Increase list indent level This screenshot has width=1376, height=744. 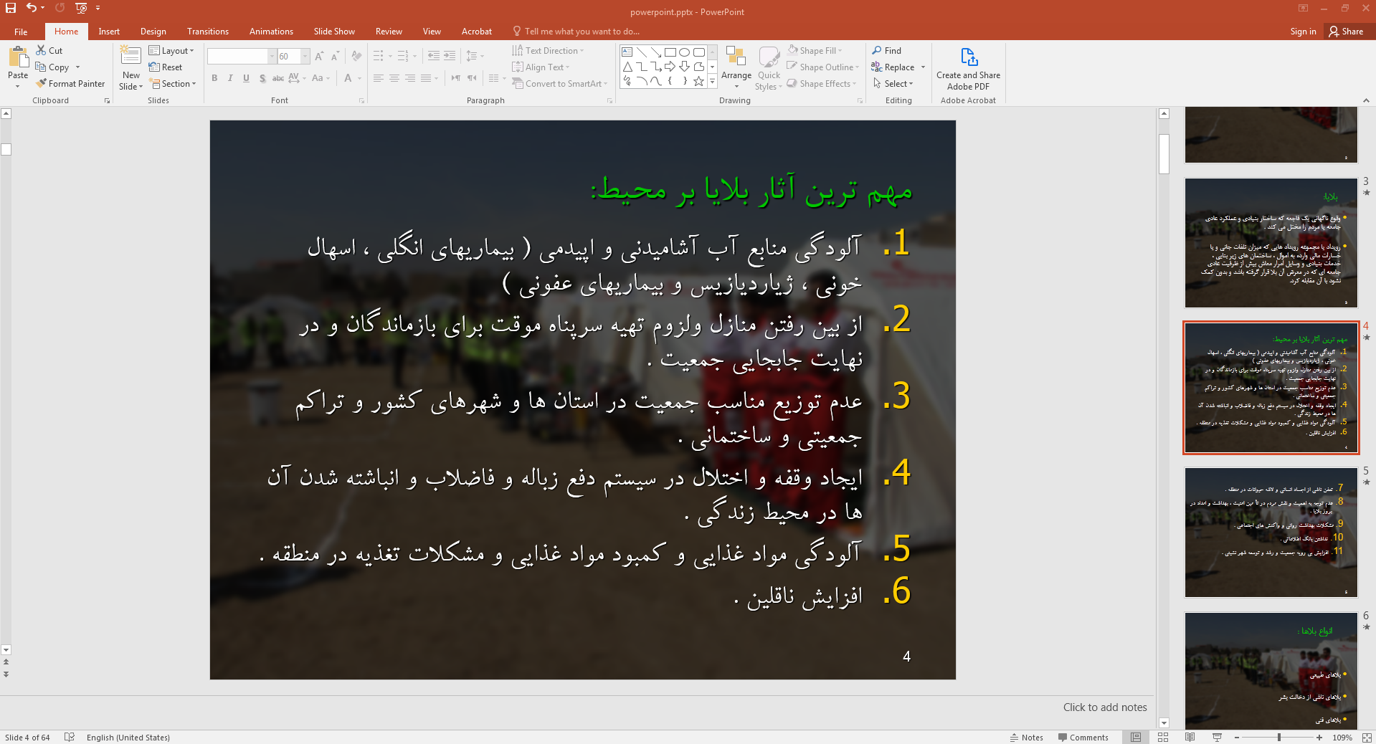450,56
